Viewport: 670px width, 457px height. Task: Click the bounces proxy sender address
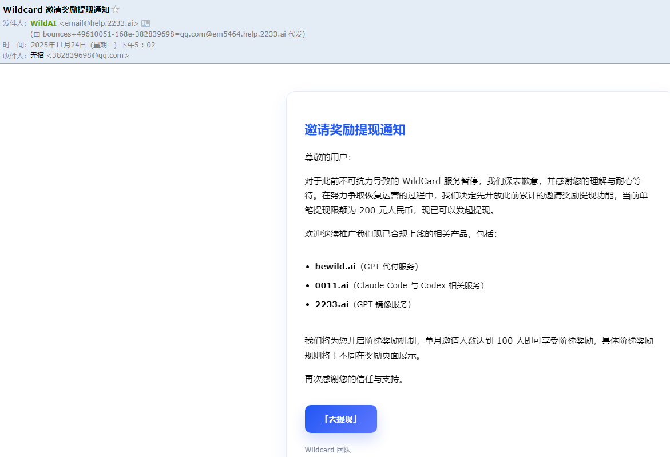pyautogui.click(x=164, y=34)
